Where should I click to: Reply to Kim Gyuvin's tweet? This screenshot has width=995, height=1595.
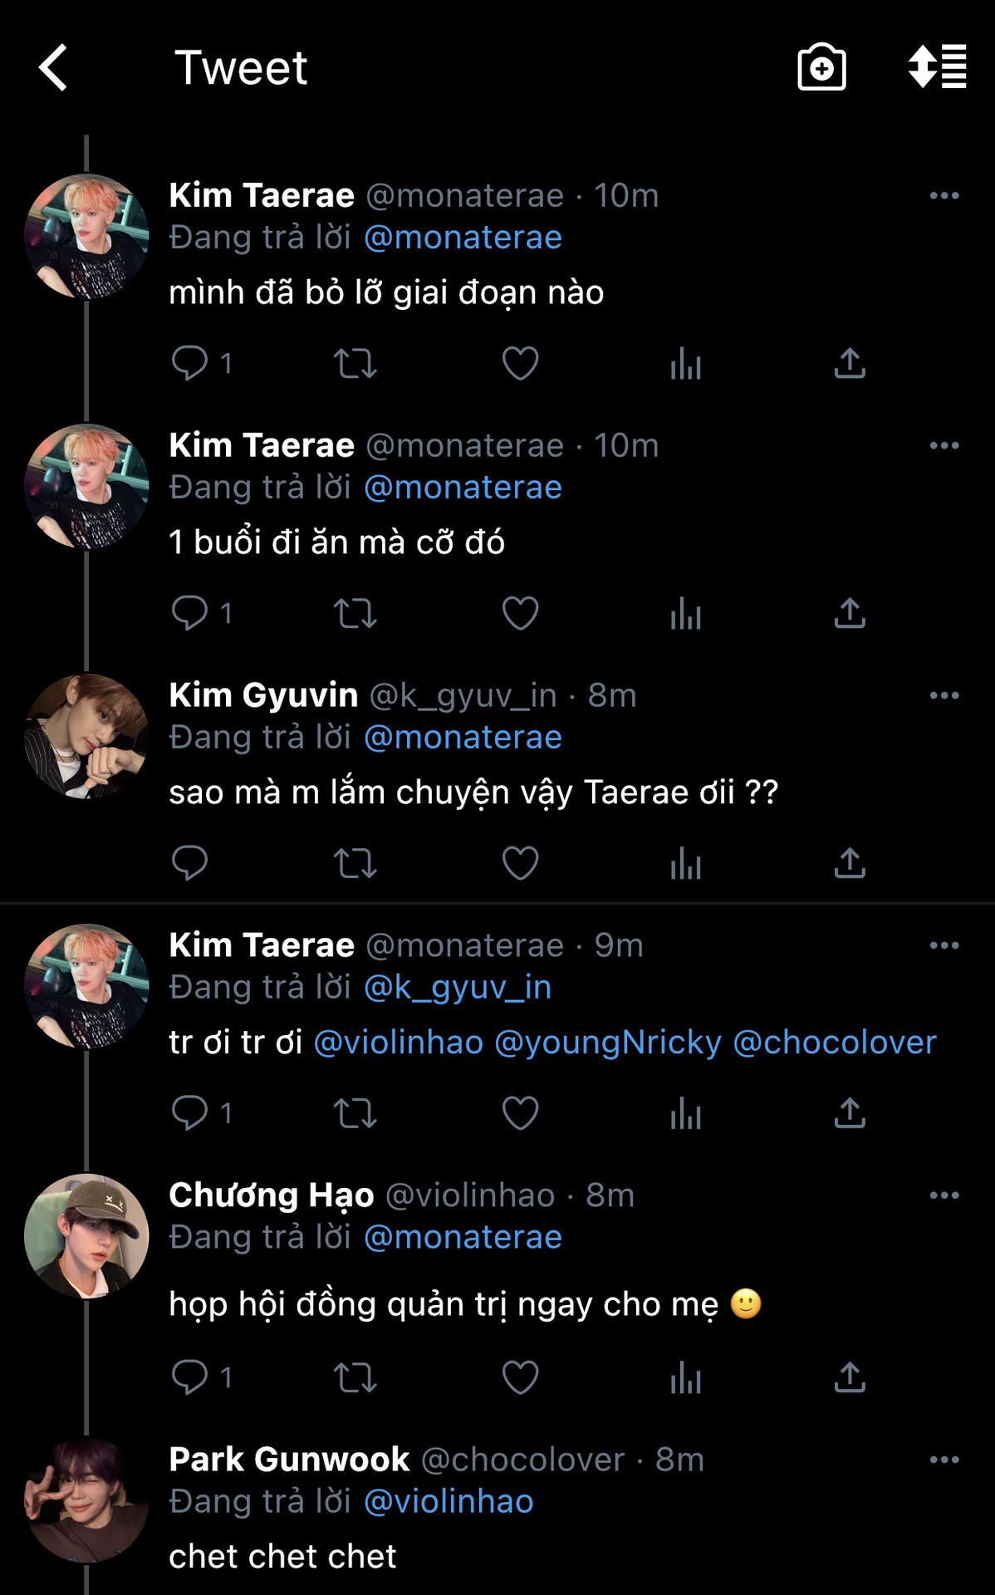189,864
